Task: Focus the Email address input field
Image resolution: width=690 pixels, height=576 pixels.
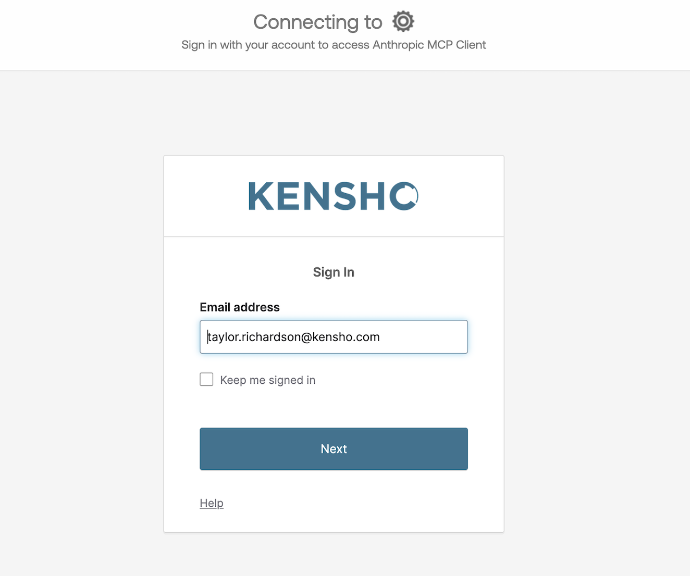Action: click(x=334, y=337)
